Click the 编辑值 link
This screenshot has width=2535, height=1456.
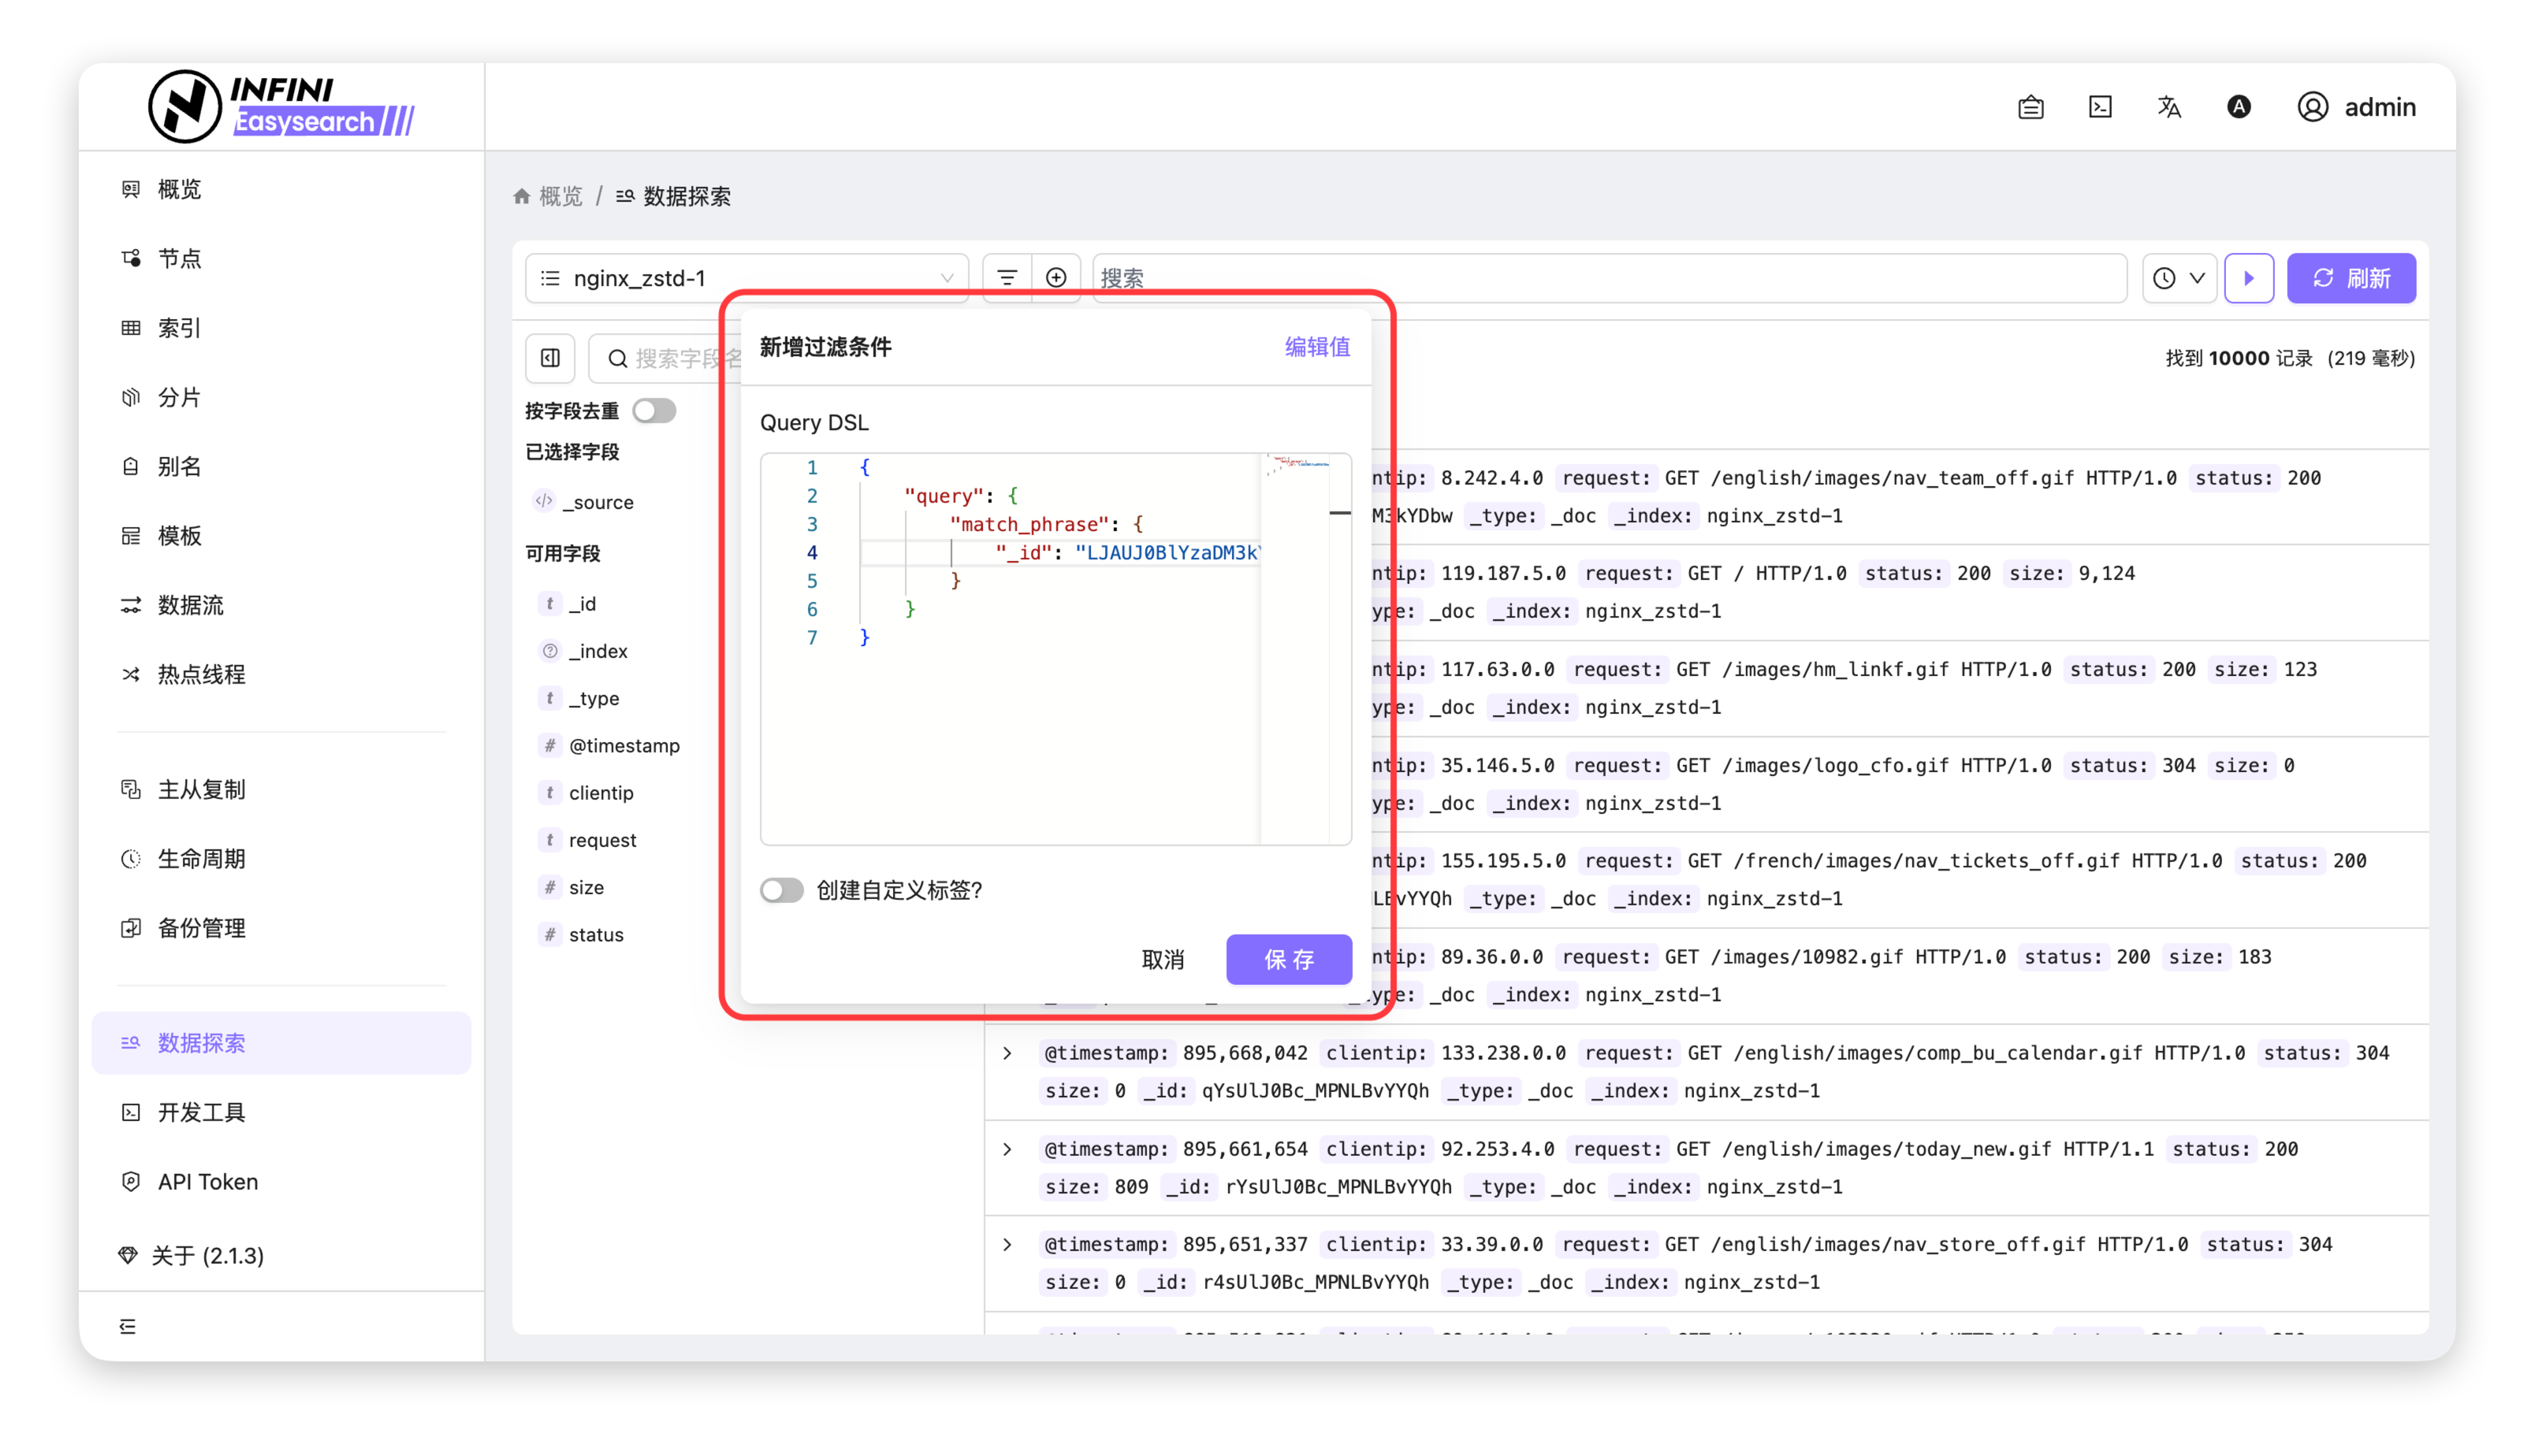[x=1316, y=347]
